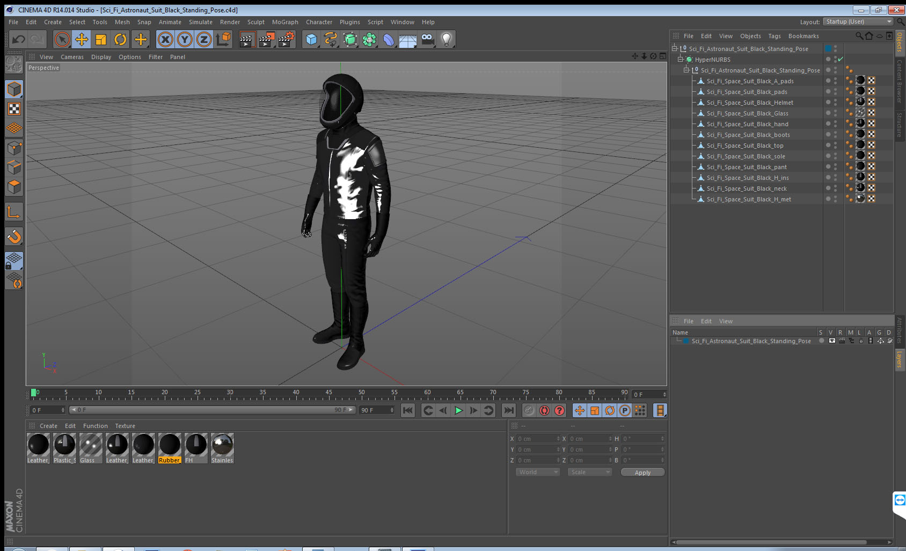This screenshot has width=906, height=551.
Task: Render to Picture Viewer
Action: click(267, 39)
